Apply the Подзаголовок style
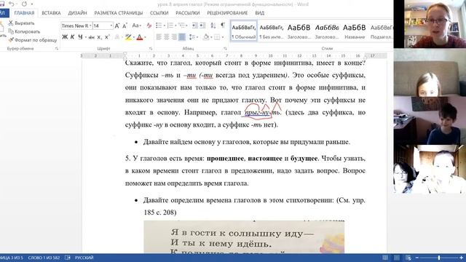Viewport: 466px width, 262px height. 382,31
